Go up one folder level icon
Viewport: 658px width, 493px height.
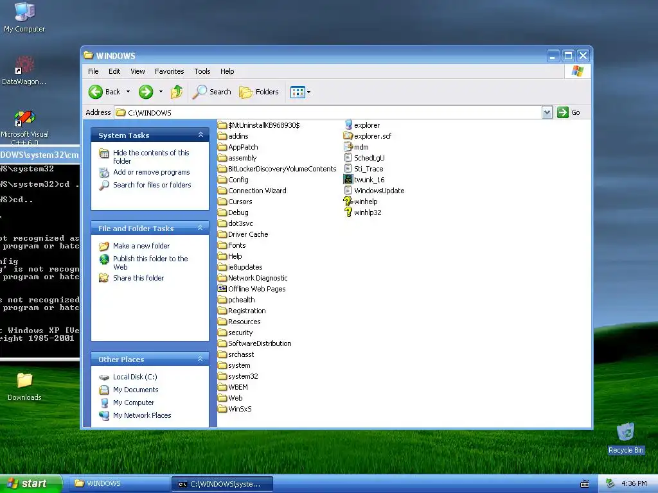177,92
